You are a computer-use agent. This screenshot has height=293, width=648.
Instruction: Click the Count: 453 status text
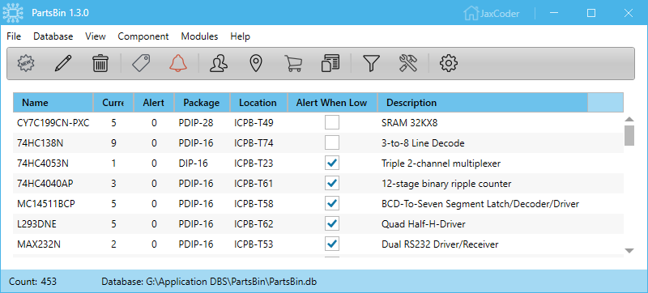pyautogui.click(x=32, y=282)
